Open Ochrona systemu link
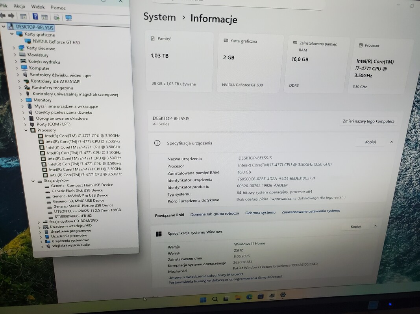 [x=260, y=212]
